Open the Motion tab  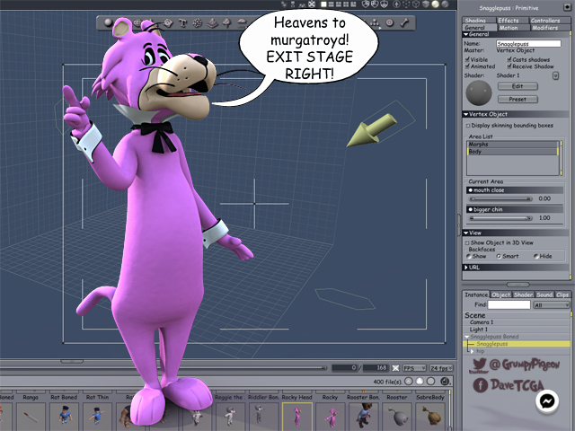(x=513, y=28)
